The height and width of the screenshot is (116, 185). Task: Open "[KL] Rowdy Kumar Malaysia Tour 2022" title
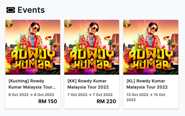tap(147, 84)
